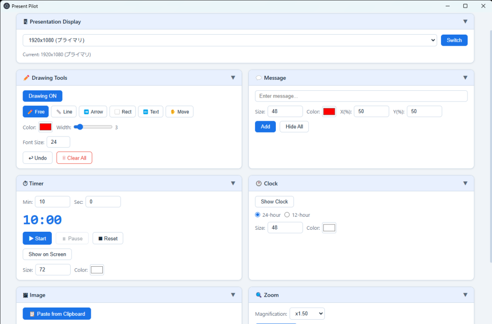The image size is (492, 324).
Task: Select the Line drawing tool
Action: [63, 112]
